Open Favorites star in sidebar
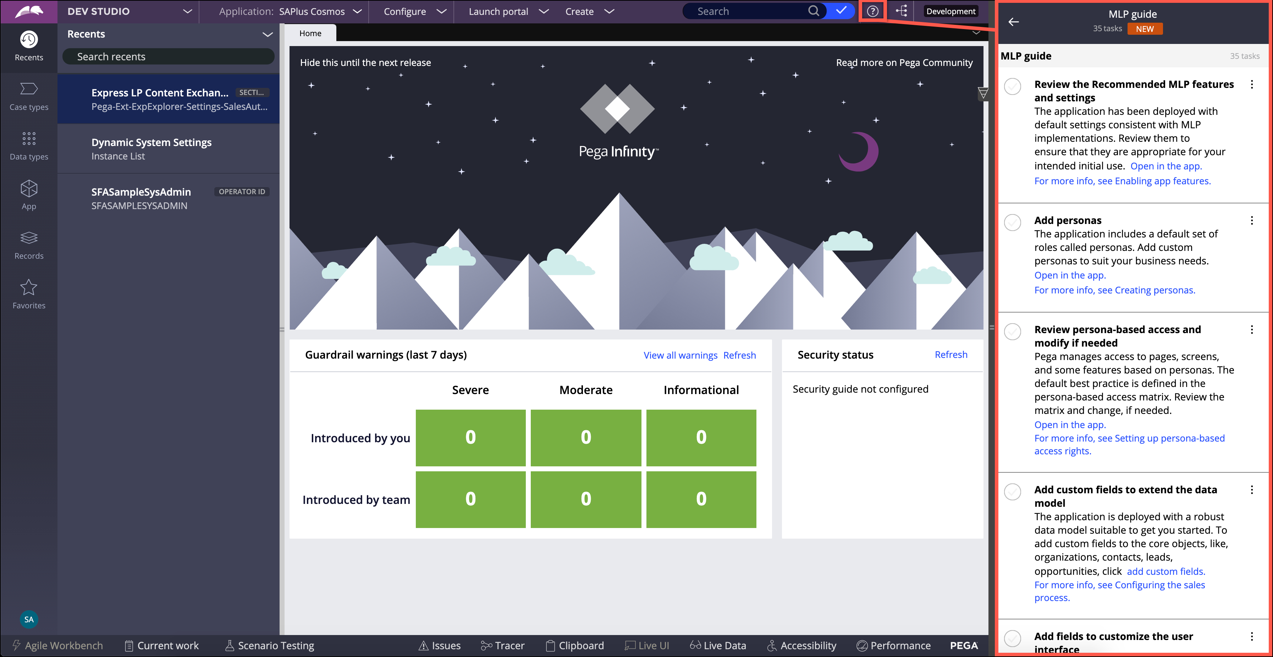The image size is (1273, 657). coord(29,295)
